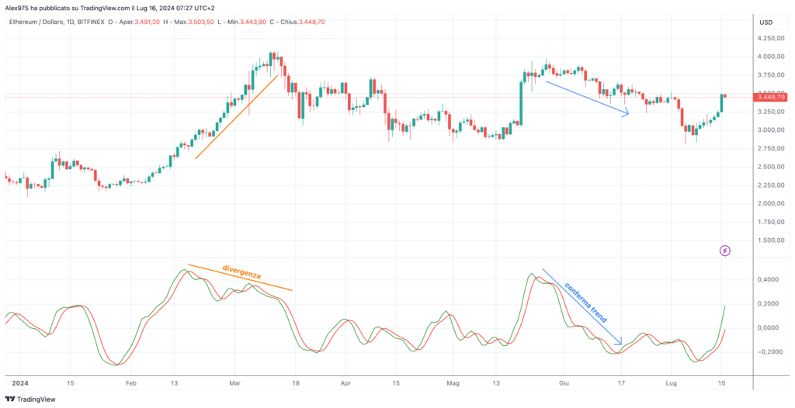This screenshot has width=795, height=408.
Task: Click the 'Giu' label on the time axis
Action: click(x=562, y=384)
